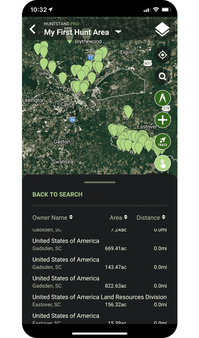Start the Trace tracking tool
Image resolution: width=199 pixels, height=338 pixels.
pyautogui.click(x=163, y=142)
